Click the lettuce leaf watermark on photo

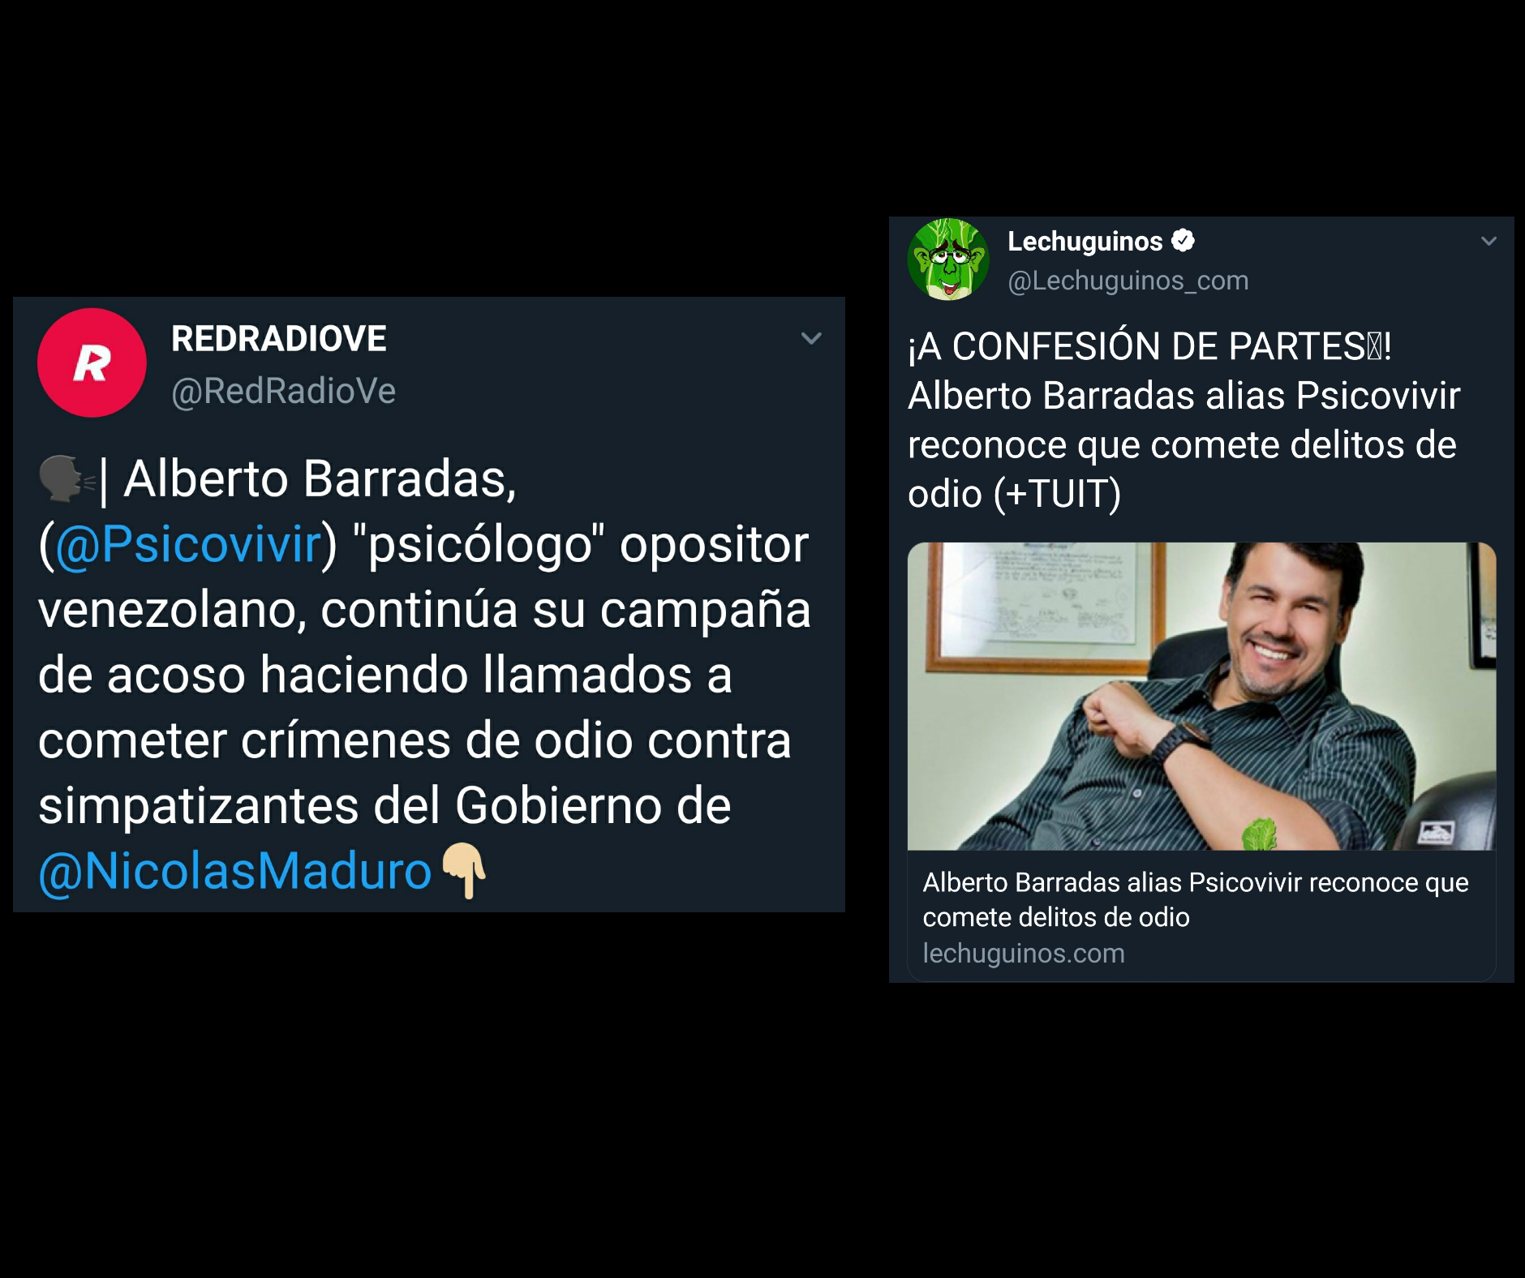tap(1259, 834)
